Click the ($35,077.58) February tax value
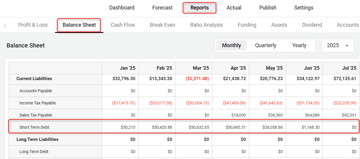Screen dimensions: 360x159 click(x=161, y=103)
